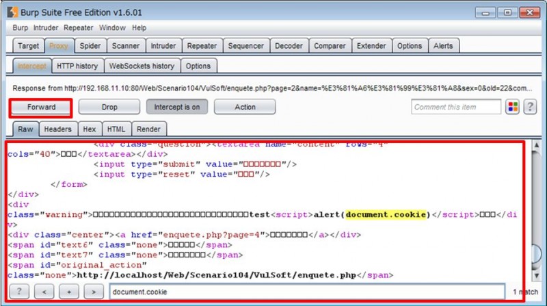Click the scrollbar down arrow of response pane

pos(537,276)
